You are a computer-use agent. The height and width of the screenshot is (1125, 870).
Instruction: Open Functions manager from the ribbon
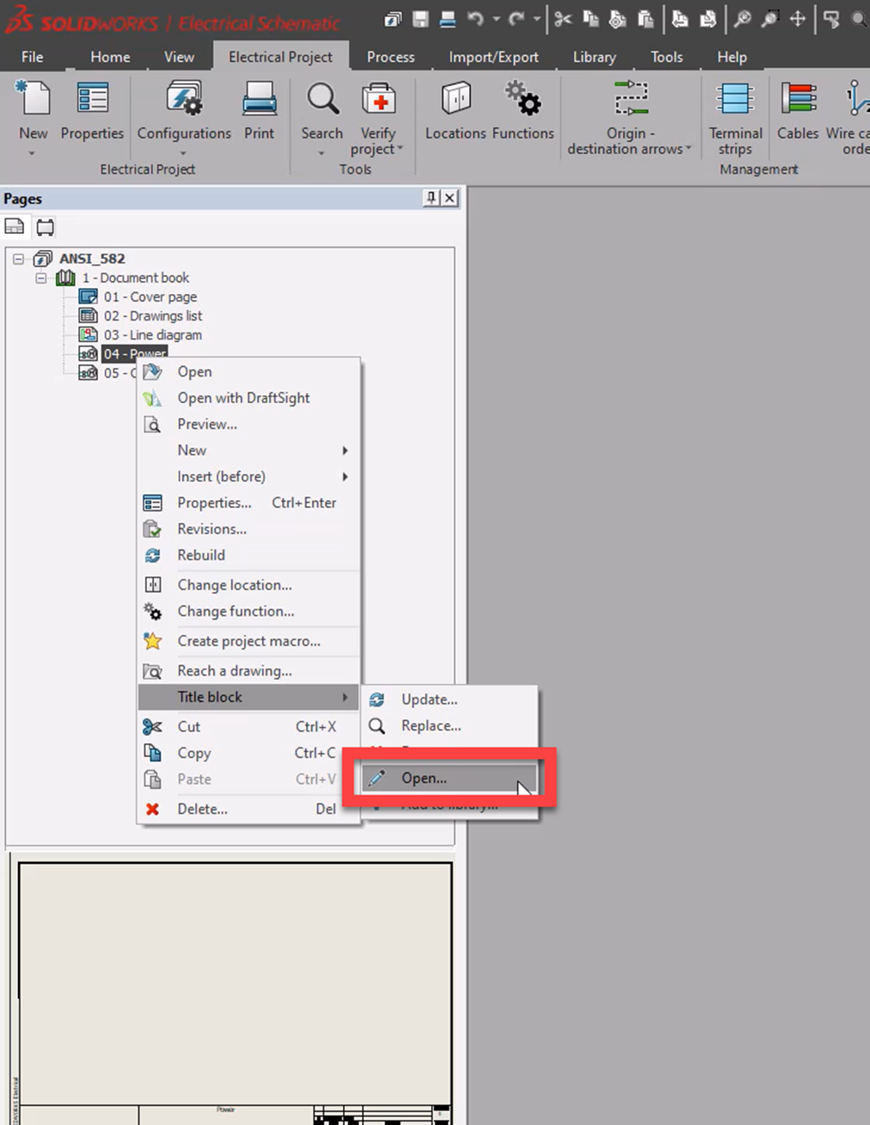tap(523, 110)
